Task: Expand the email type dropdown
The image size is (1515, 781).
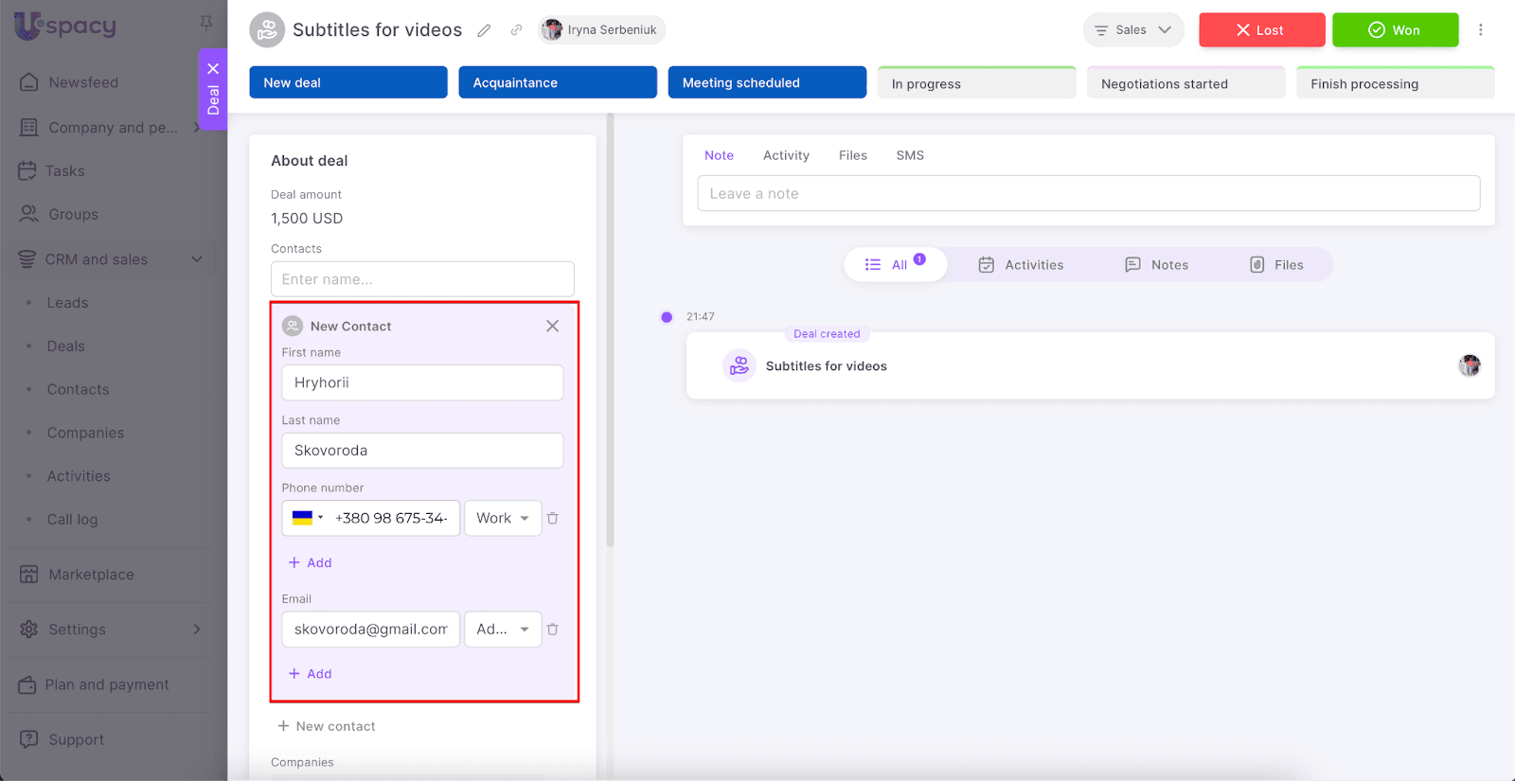Action: (x=503, y=630)
